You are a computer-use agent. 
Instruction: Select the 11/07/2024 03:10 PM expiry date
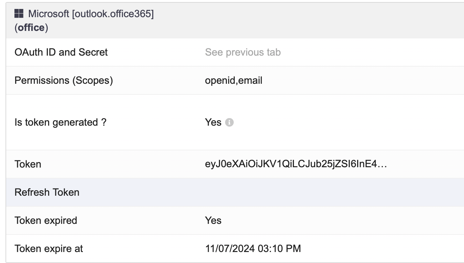(253, 249)
